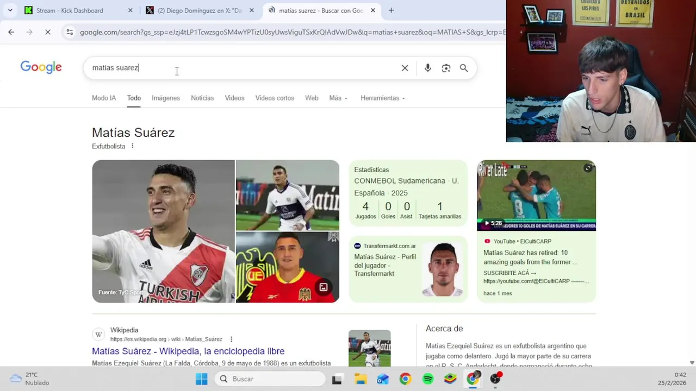Click the es.wikipedia.org URL breadcrumb

[166, 339]
